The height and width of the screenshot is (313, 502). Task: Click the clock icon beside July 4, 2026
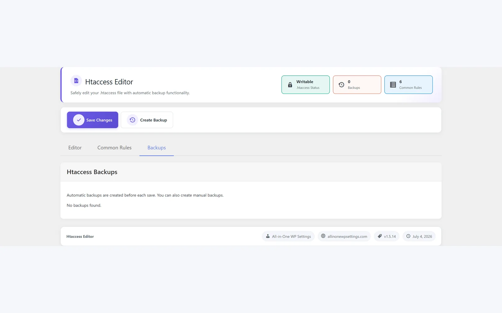[408, 236]
